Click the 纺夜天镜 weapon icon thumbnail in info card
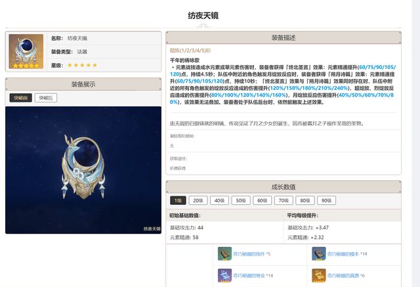420x287 pixels. (x=26, y=51)
